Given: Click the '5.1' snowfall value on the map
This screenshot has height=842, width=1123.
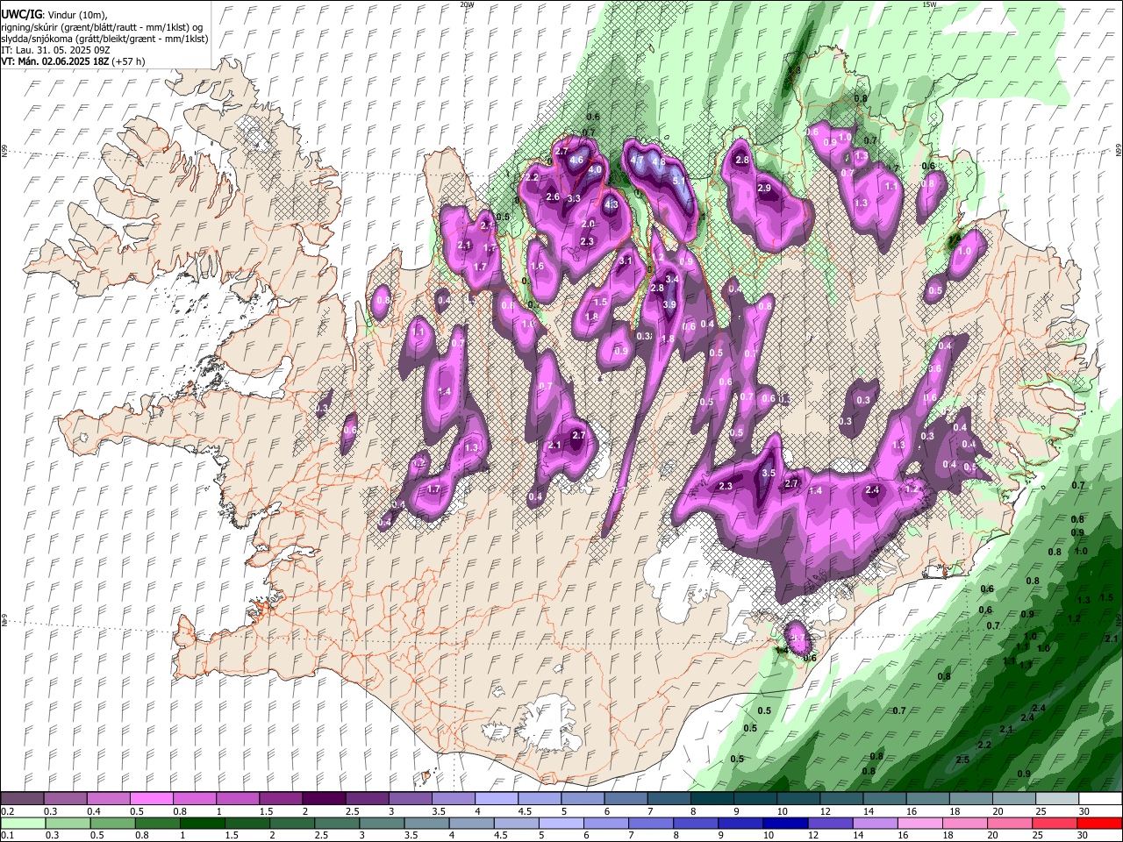Looking at the screenshot, I should (678, 182).
